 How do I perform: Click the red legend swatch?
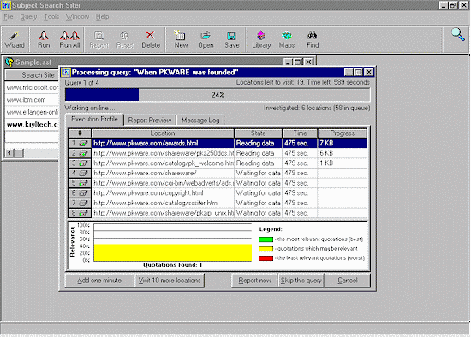265,258
